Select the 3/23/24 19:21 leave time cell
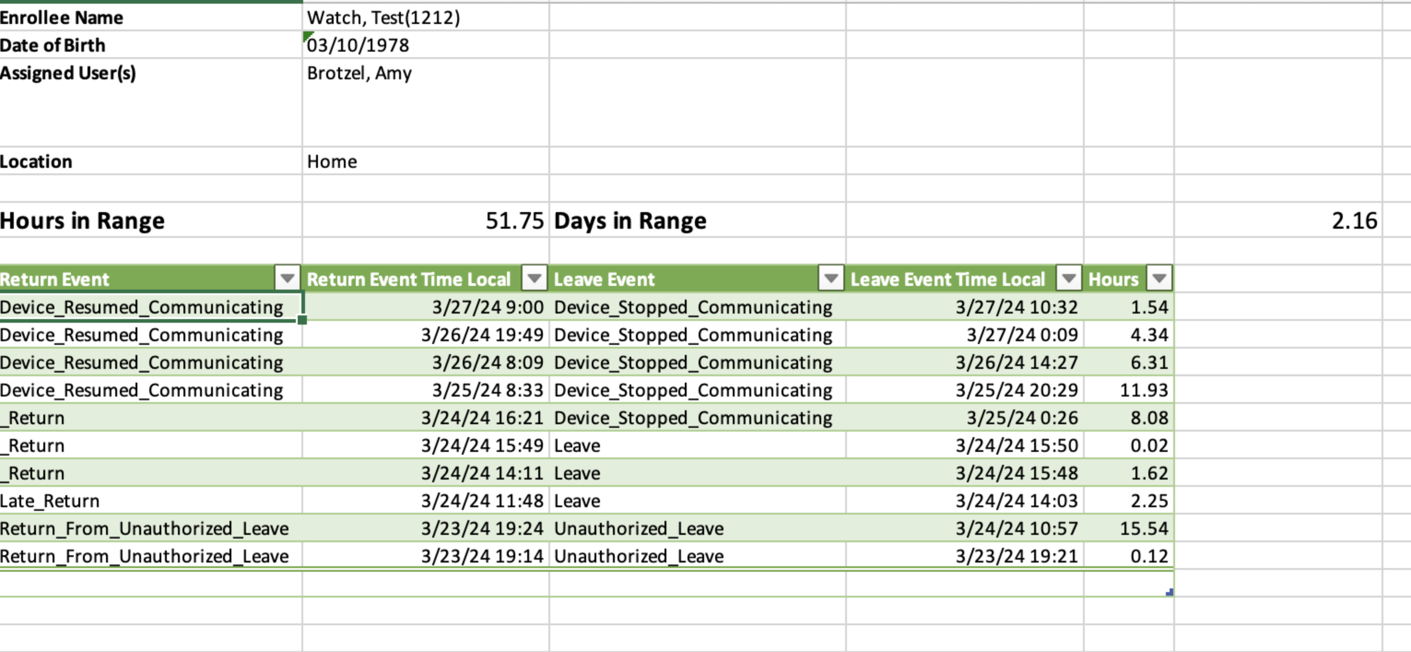 click(964, 556)
